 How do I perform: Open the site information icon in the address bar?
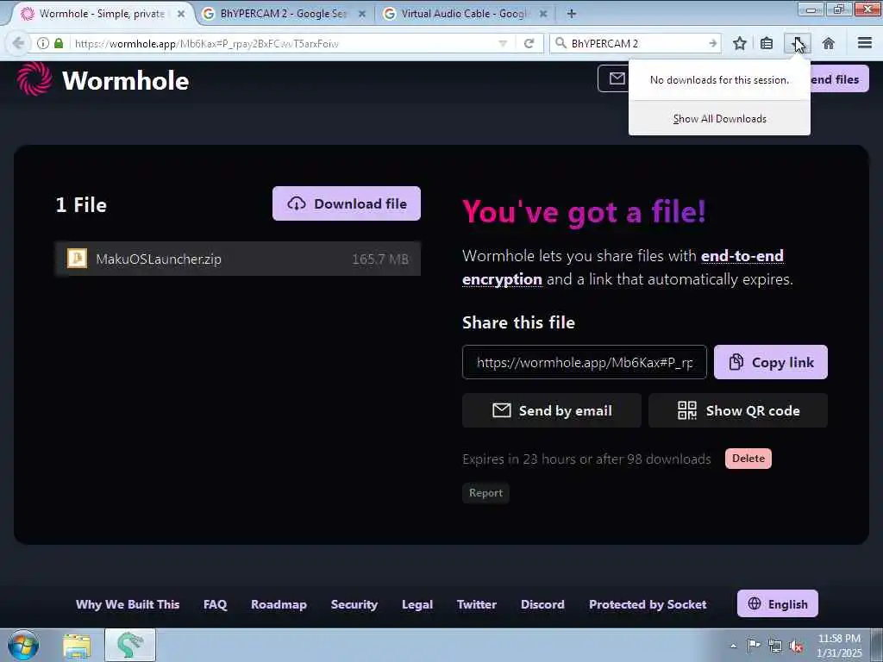[x=43, y=43]
